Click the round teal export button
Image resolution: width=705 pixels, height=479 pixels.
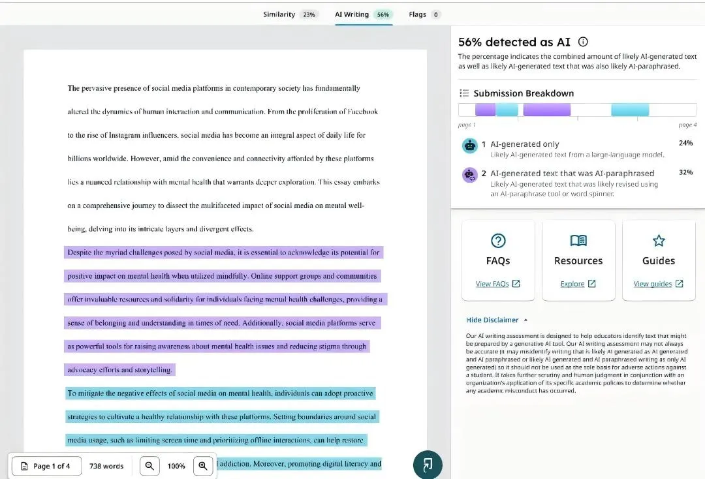428,465
